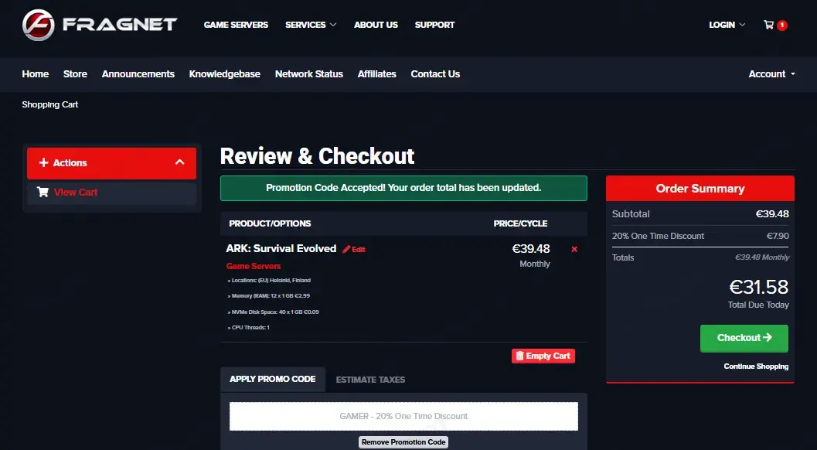Click Remove Promotion Code button

pos(403,442)
